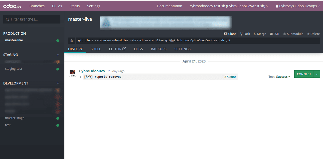Delete the master-live branch

tap(313, 34)
